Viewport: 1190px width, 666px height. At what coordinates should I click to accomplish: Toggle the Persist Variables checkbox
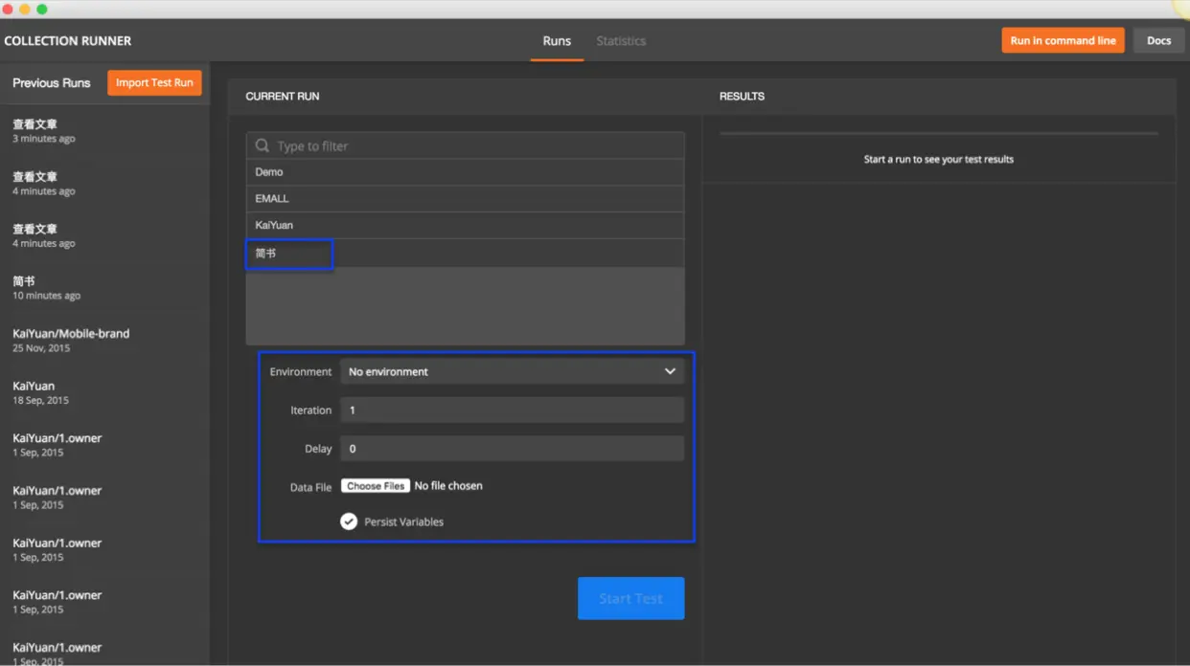(x=349, y=522)
